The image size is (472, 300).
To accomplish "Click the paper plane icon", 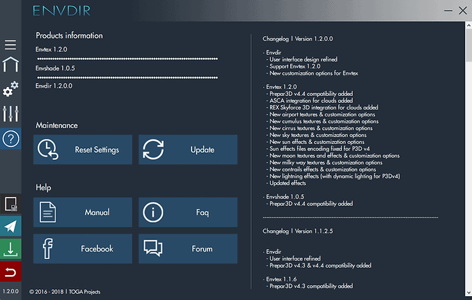I will [x=10, y=226].
